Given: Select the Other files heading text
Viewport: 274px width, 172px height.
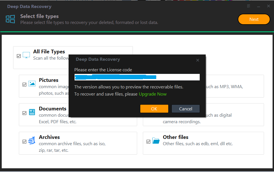Looking at the screenshot, I should [175, 137].
